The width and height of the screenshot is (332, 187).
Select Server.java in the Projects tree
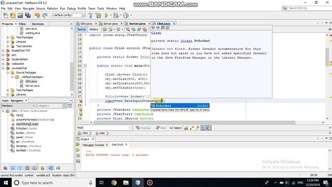(x=32, y=86)
